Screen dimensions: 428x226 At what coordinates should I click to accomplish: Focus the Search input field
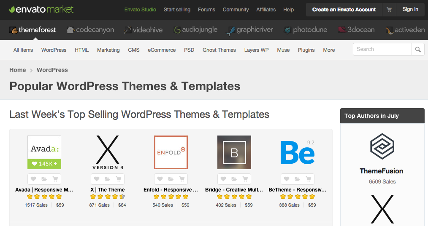(x=382, y=49)
